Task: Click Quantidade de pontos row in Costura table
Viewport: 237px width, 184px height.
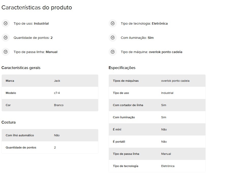Action: (x=50, y=147)
